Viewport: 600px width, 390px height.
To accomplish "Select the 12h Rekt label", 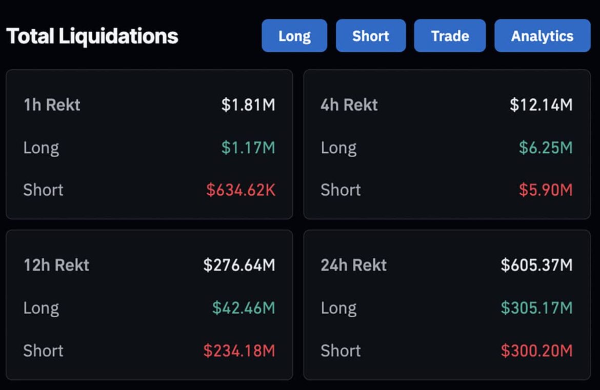I will click(x=56, y=265).
